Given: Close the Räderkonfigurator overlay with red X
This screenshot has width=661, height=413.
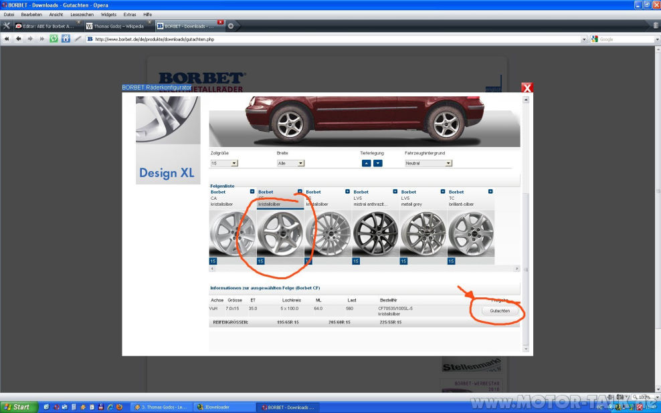Looking at the screenshot, I should pos(527,88).
